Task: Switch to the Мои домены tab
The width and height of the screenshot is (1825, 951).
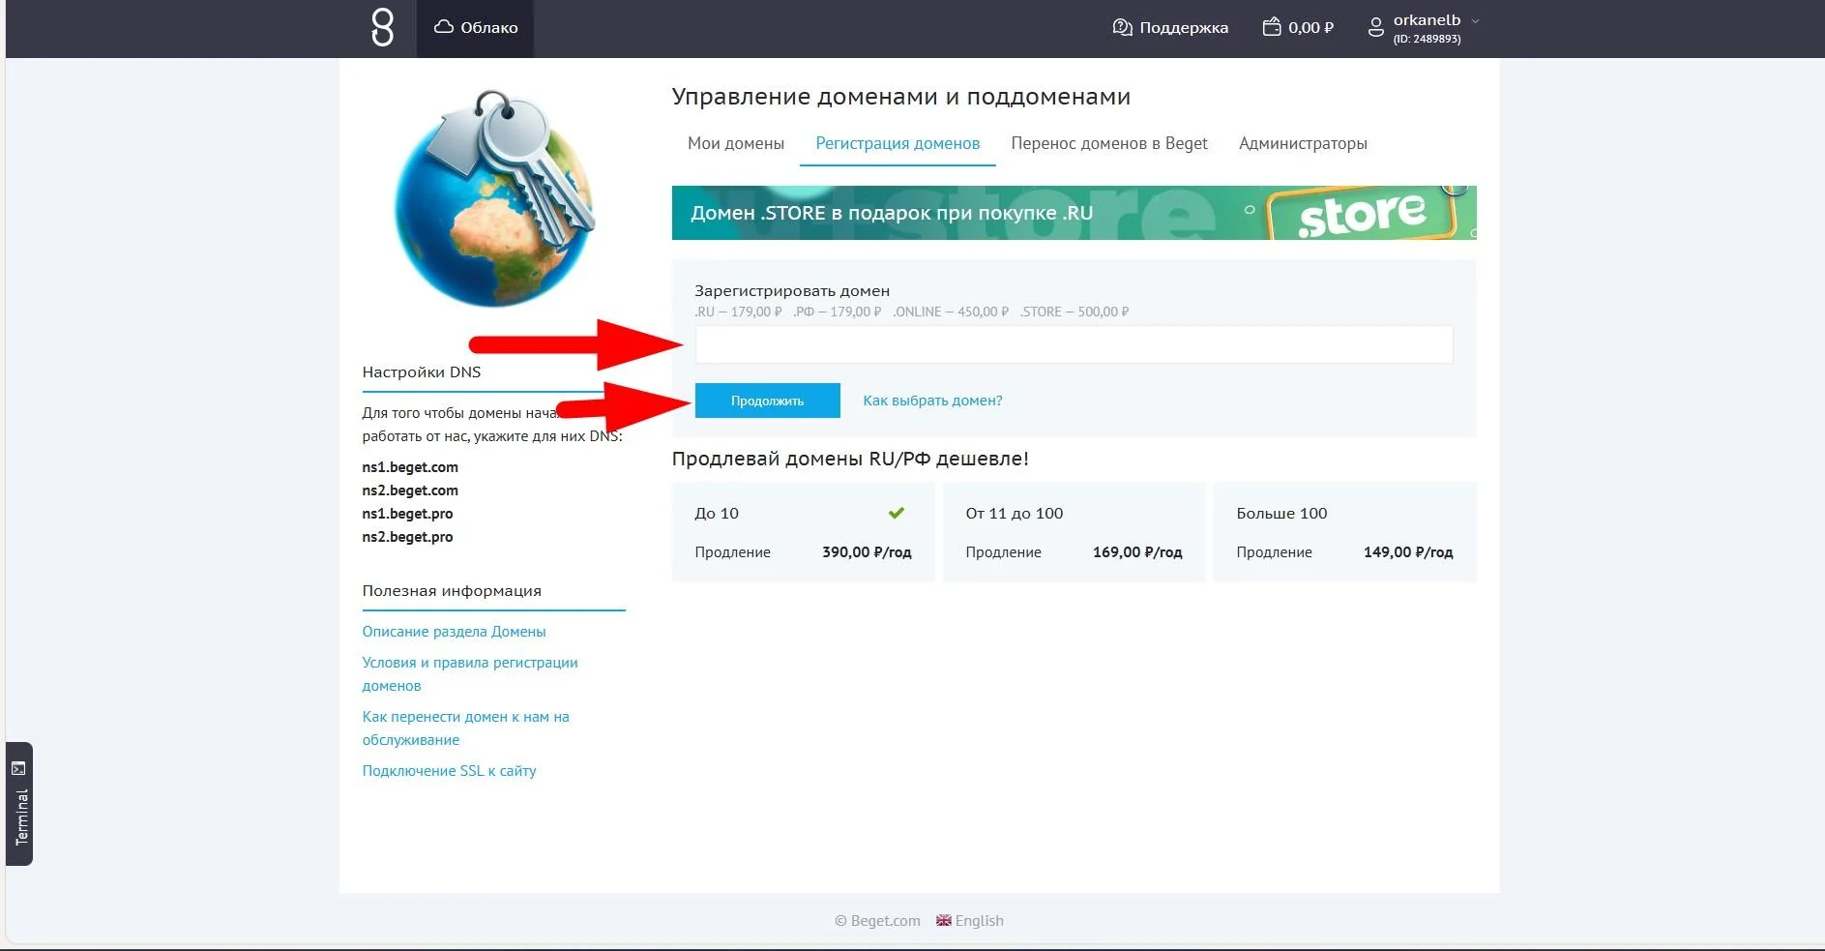Action: coord(735,143)
